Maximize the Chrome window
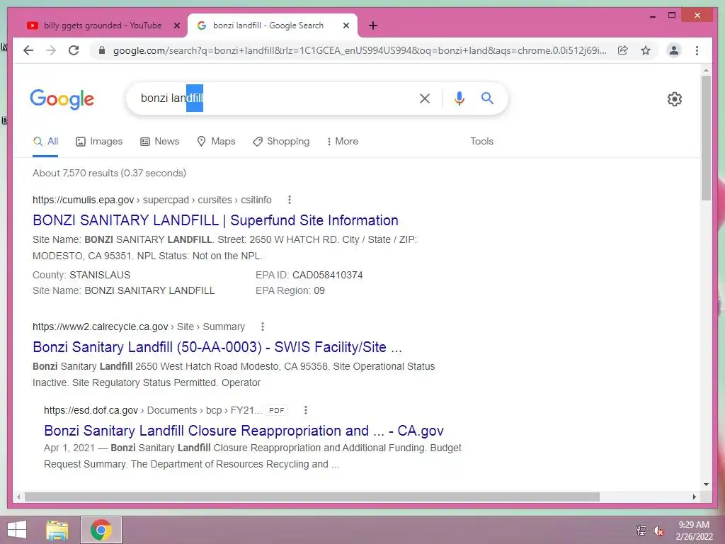 pos(672,16)
